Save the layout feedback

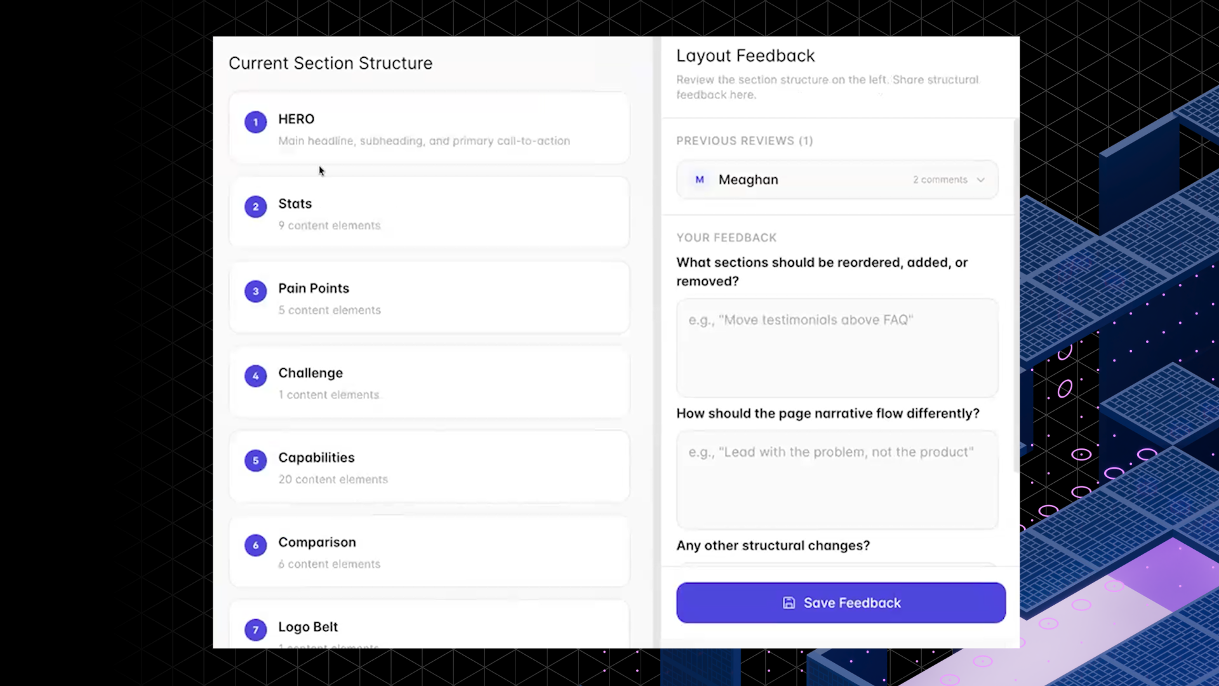(841, 603)
